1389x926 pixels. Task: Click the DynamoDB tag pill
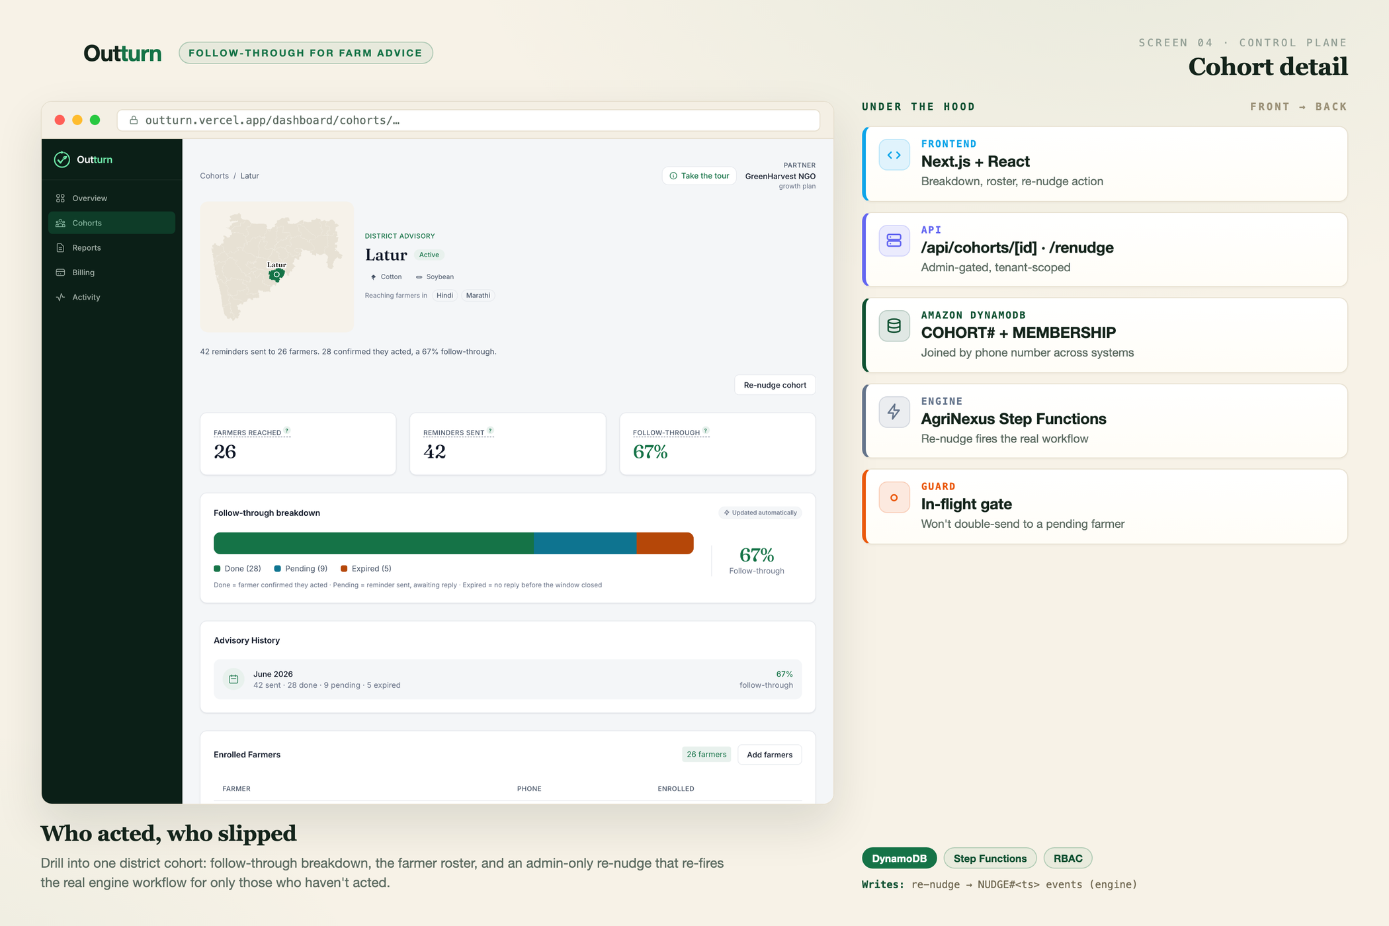click(x=899, y=859)
